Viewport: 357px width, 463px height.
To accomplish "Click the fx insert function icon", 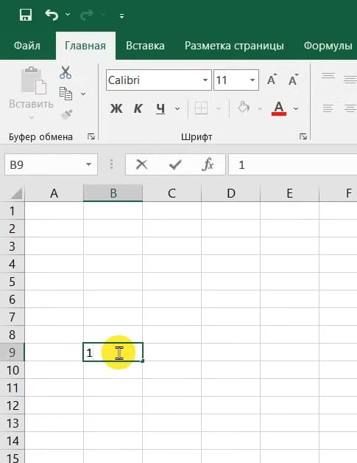I will click(208, 164).
